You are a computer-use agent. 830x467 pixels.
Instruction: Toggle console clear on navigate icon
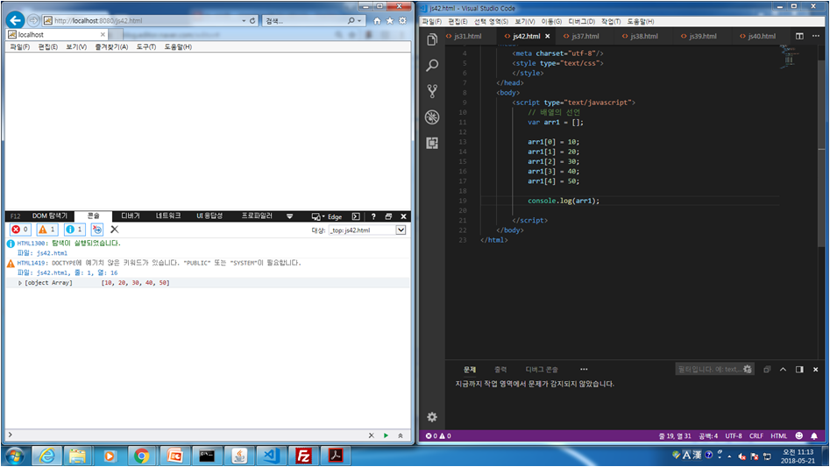click(x=97, y=230)
